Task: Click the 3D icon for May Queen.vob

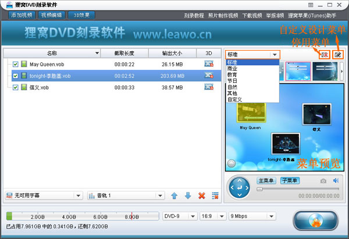Action: [209, 64]
